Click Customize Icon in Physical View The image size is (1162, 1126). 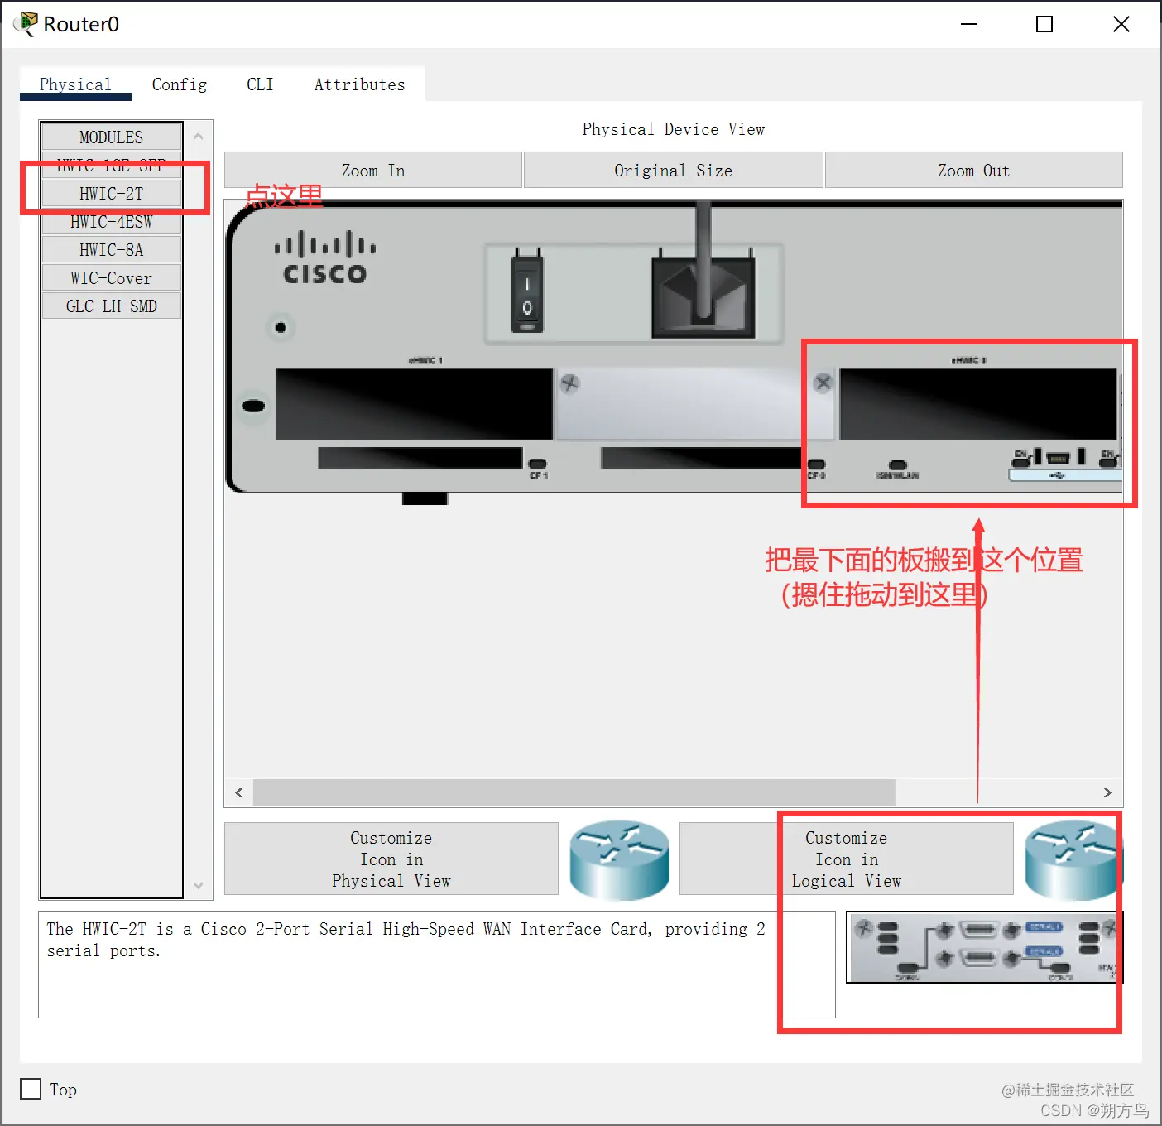tap(391, 859)
